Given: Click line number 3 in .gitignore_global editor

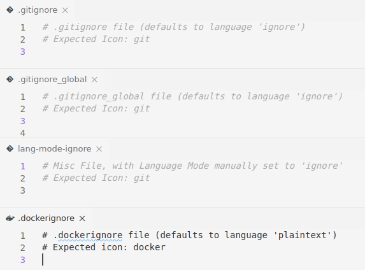Looking at the screenshot, I should [x=22, y=121].
